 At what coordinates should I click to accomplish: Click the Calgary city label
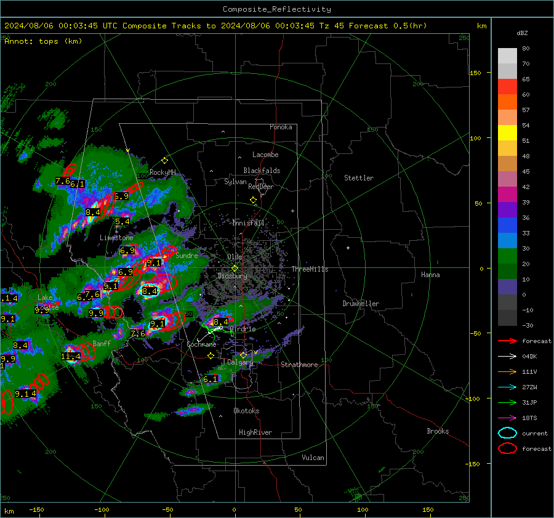coord(240,362)
